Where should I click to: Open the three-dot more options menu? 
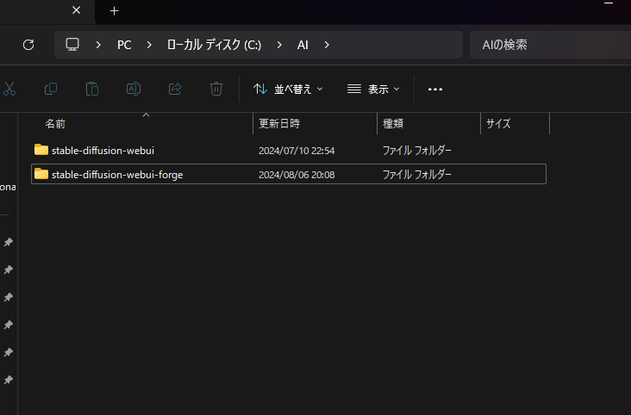coord(435,89)
